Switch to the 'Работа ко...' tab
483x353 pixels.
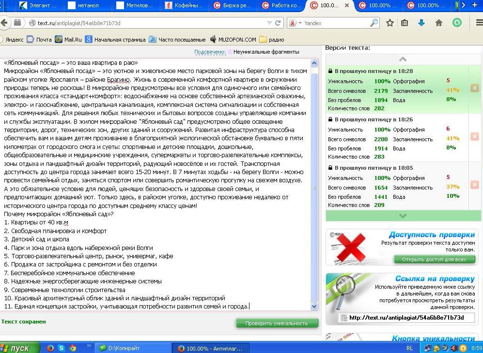281,5
